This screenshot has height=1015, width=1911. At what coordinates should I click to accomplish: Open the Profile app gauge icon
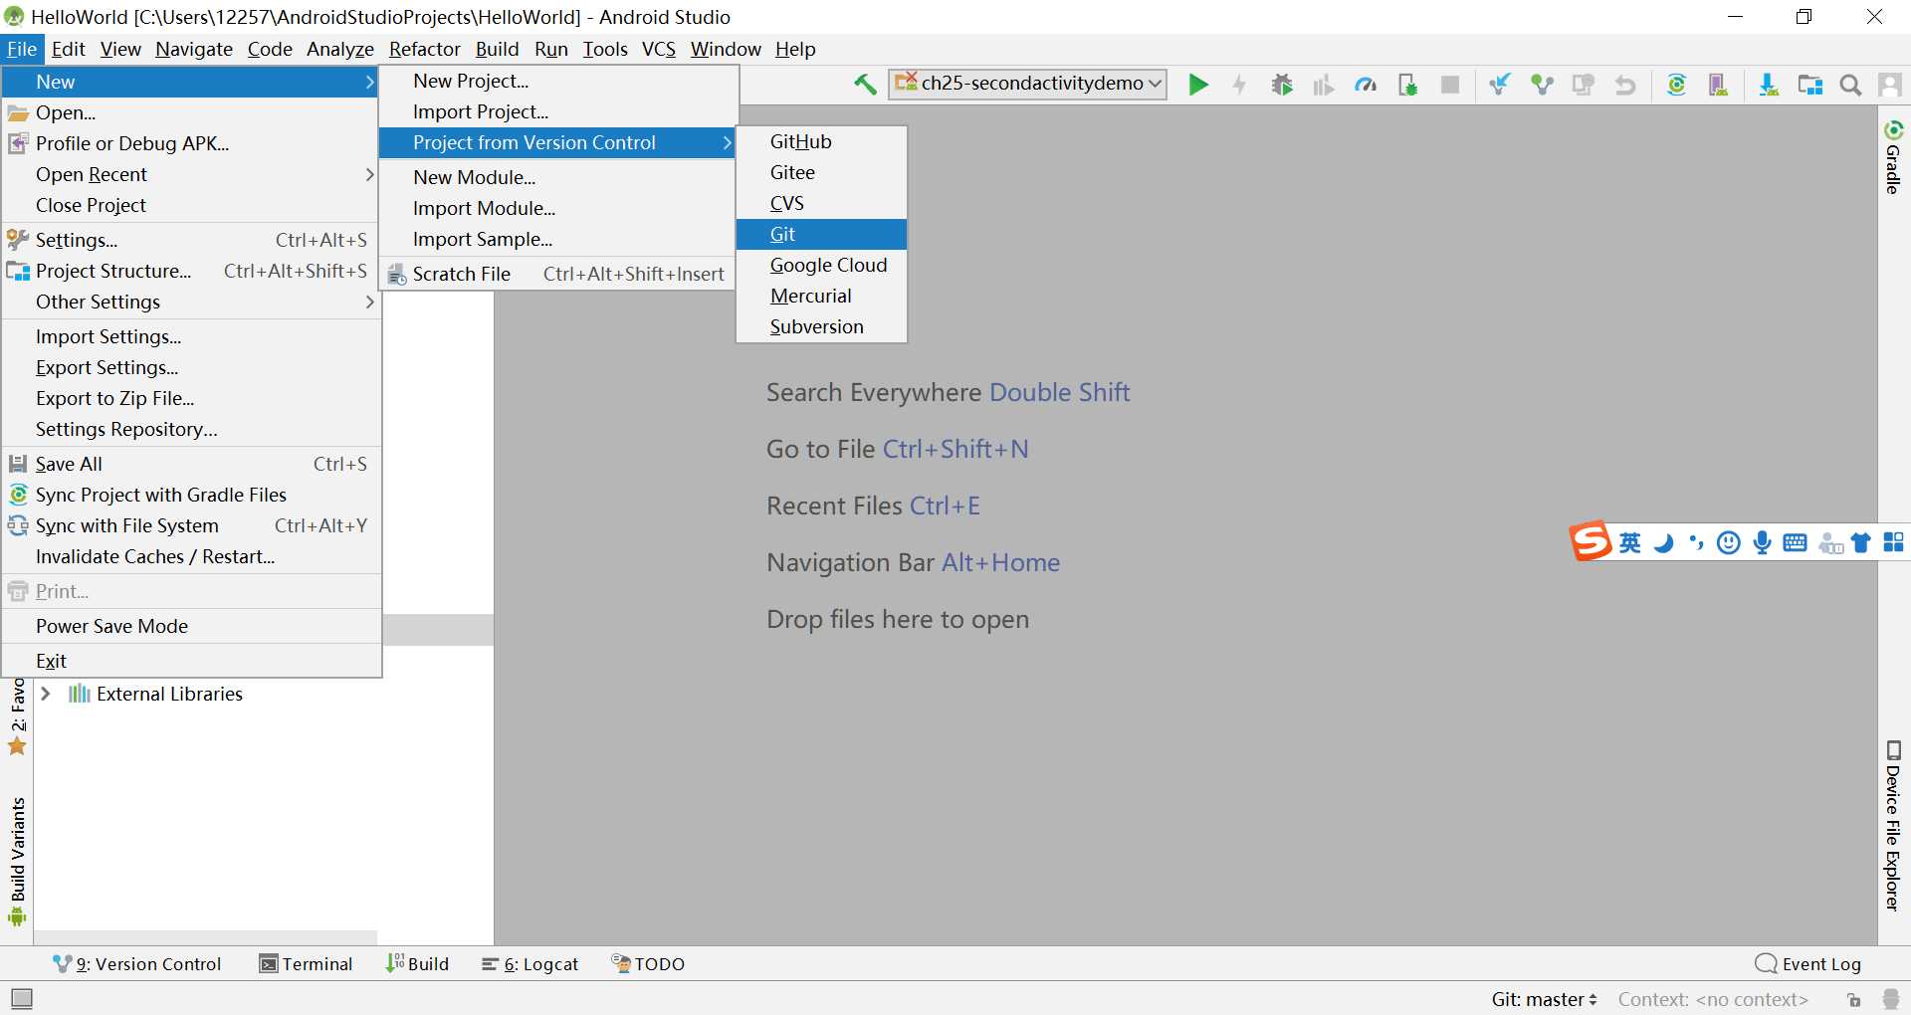1366,85
